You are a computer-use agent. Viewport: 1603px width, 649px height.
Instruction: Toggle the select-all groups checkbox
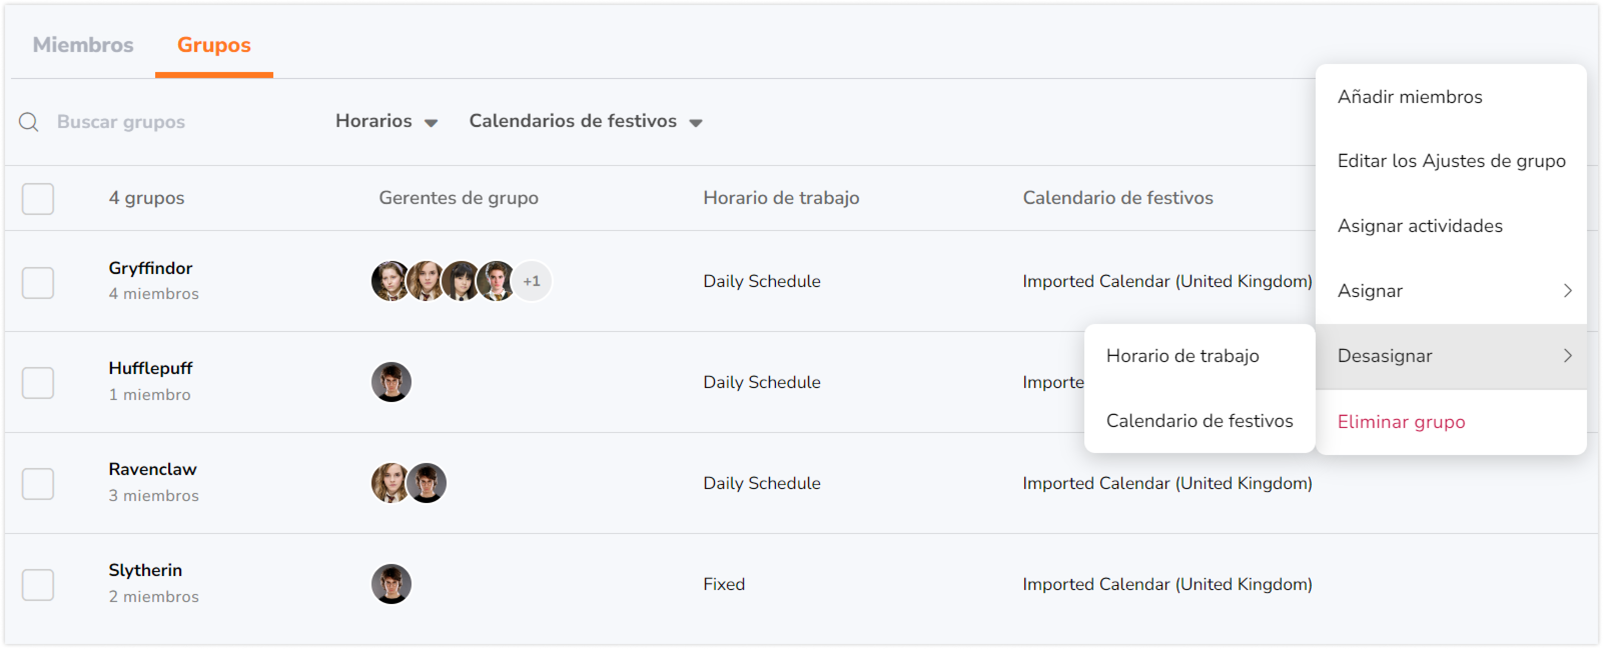click(38, 198)
